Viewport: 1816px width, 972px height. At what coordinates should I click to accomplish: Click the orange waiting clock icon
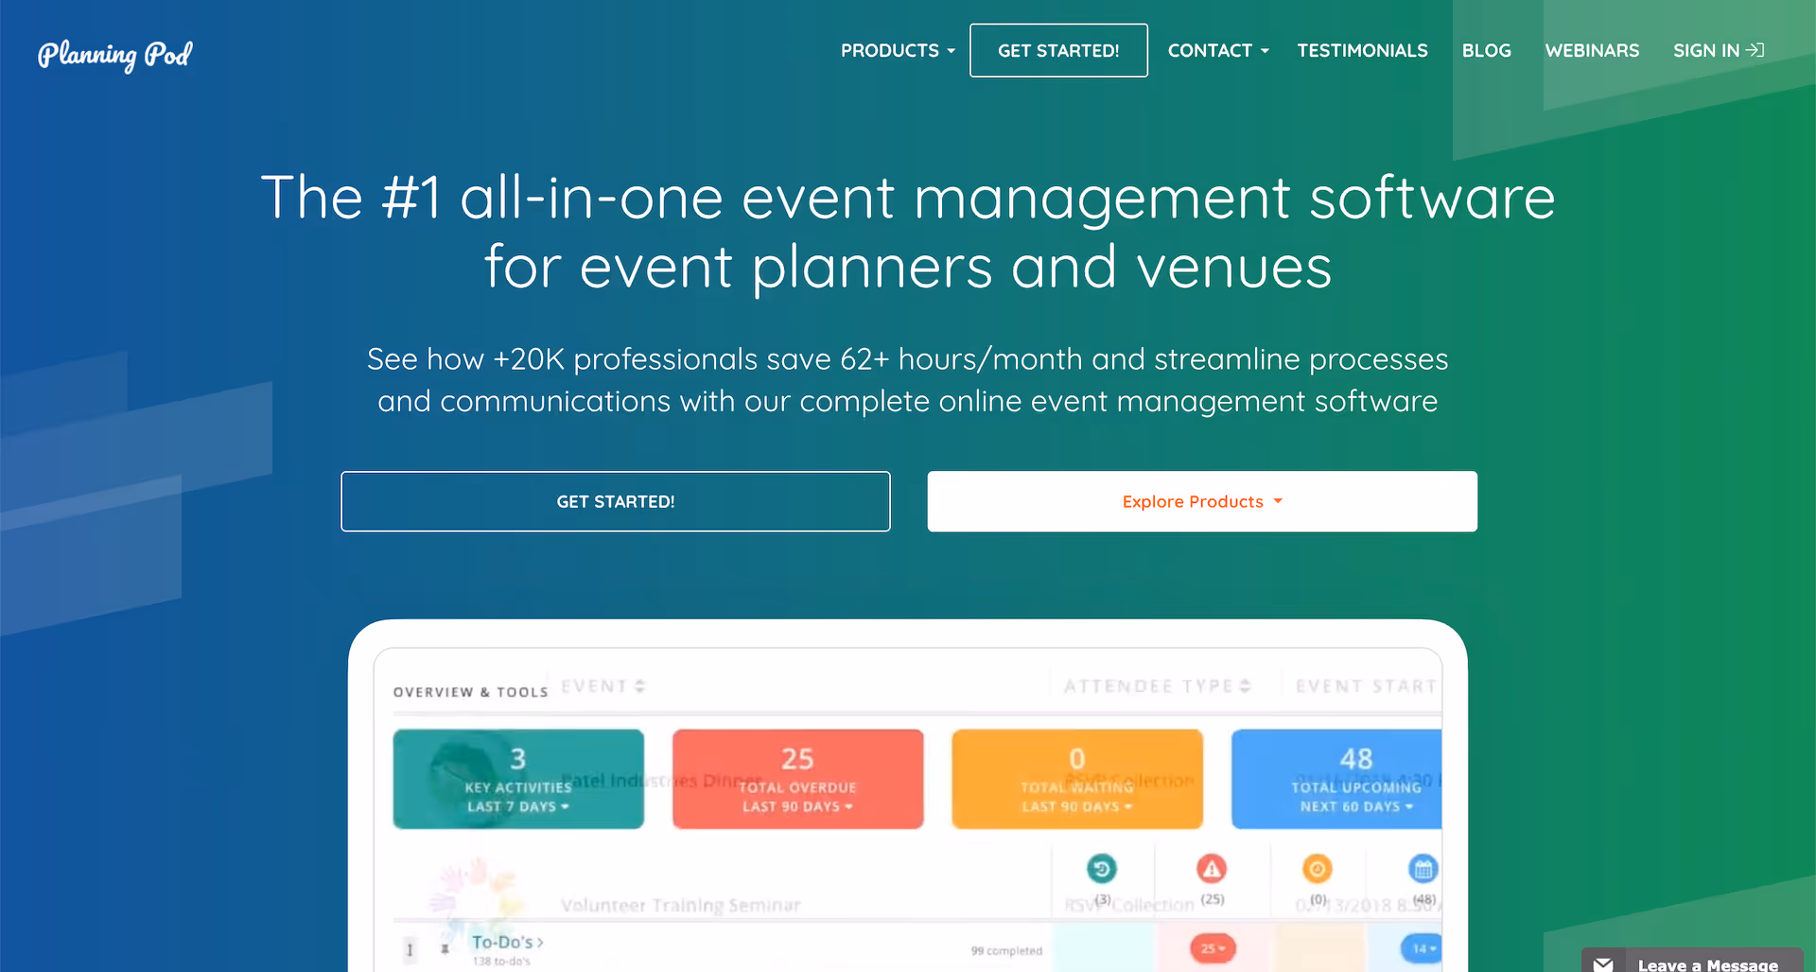(x=1318, y=868)
